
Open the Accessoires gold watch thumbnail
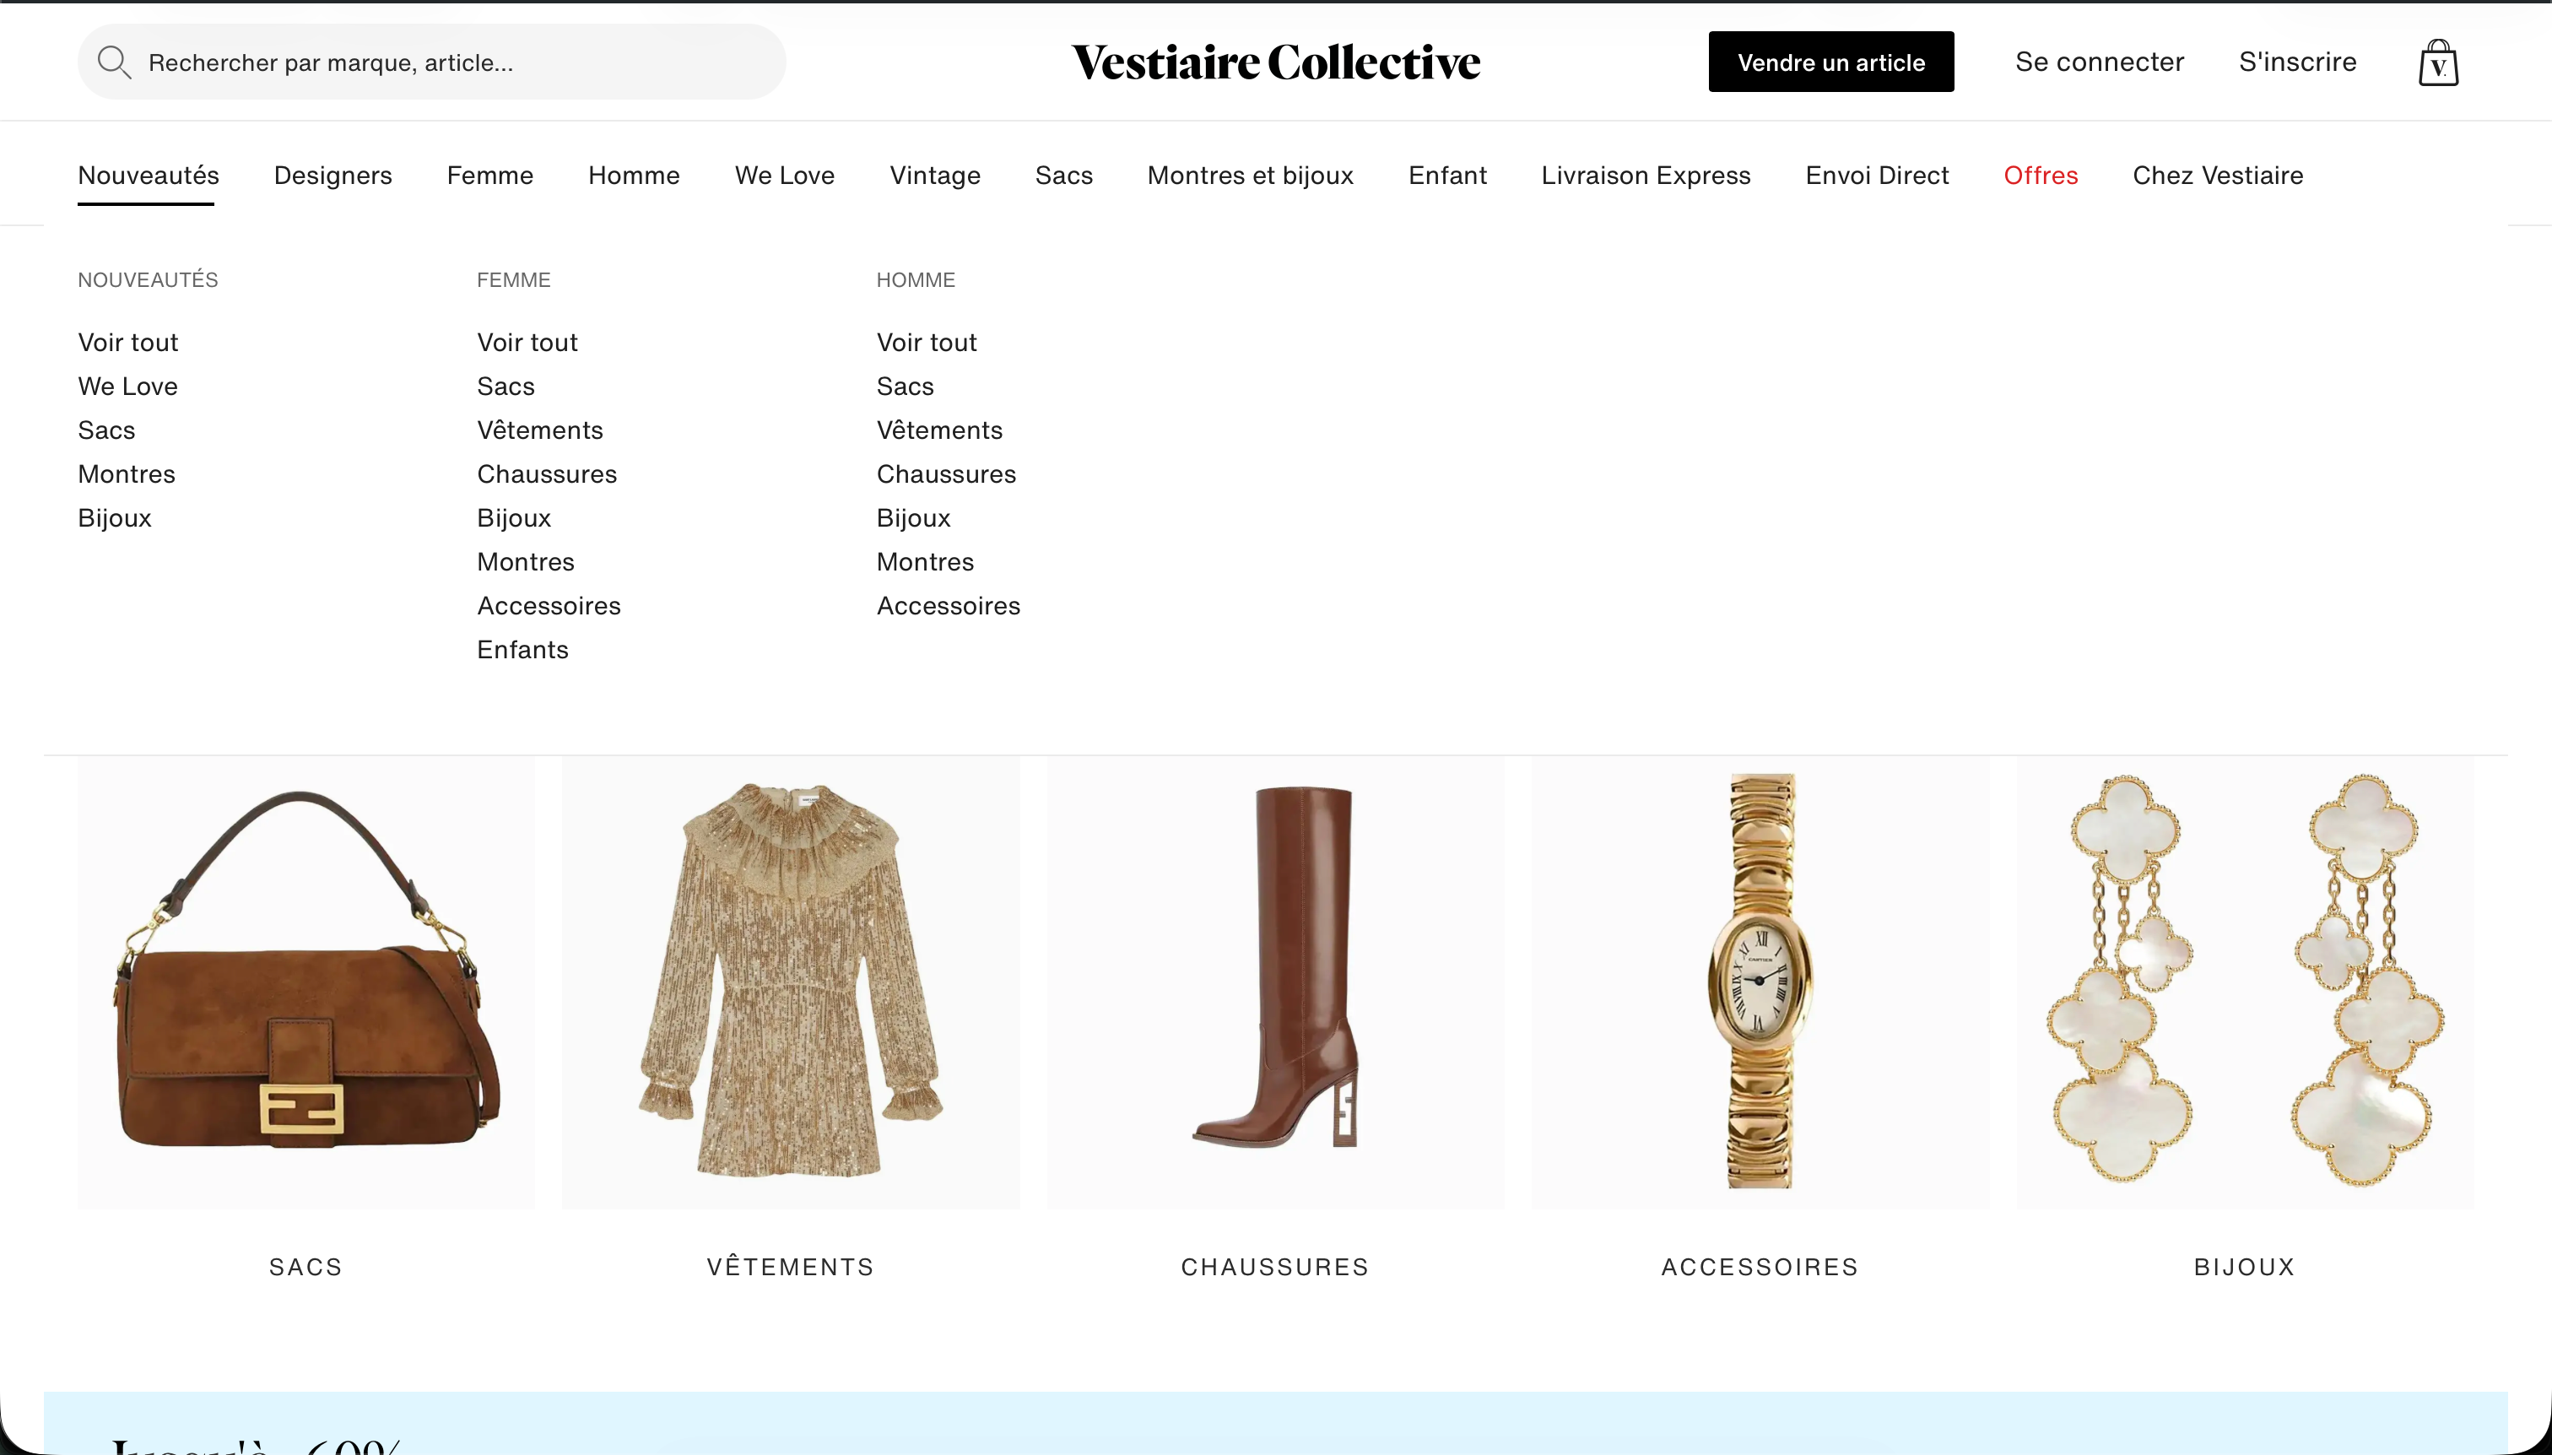pyautogui.click(x=1760, y=982)
